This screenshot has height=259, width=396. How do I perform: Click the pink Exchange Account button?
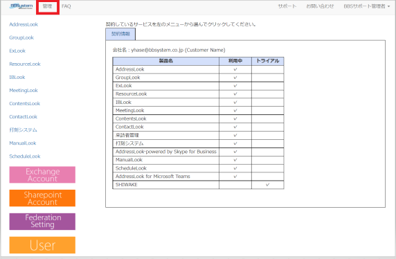point(42,175)
